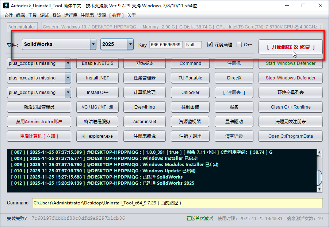This screenshot has height=227, width=329.
Task: Open the 系统 menu
Action: tap(57, 15)
